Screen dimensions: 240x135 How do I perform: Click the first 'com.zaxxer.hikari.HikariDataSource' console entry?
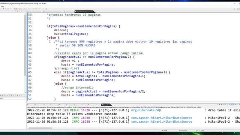coord(162,118)
